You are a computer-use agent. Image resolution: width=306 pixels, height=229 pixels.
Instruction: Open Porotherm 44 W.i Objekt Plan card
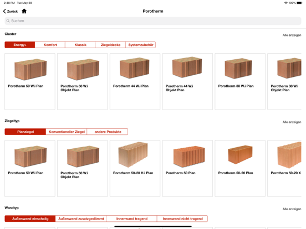pyautogui.click(x=187, y=81)
